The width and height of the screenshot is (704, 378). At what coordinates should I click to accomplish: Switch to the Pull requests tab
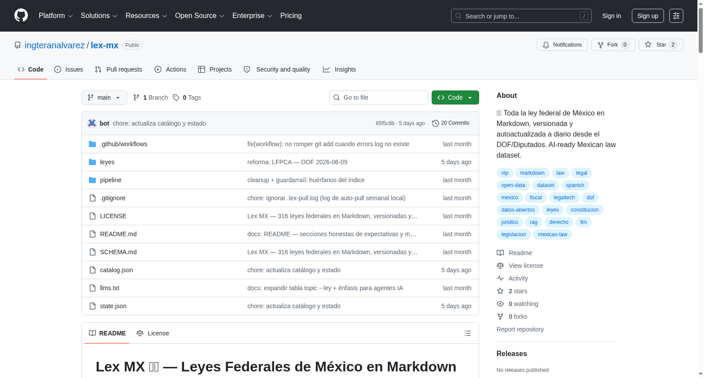(118, 69)
